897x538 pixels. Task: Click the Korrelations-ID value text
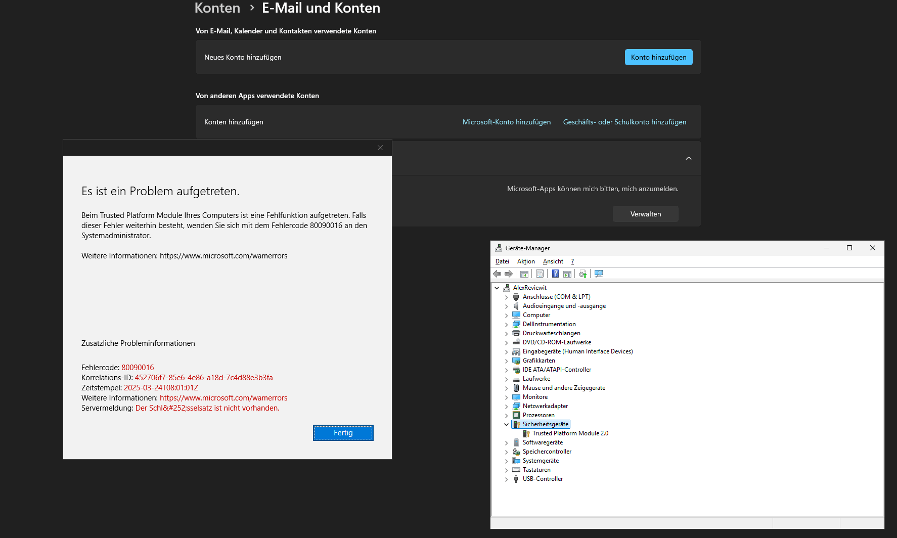204,378
